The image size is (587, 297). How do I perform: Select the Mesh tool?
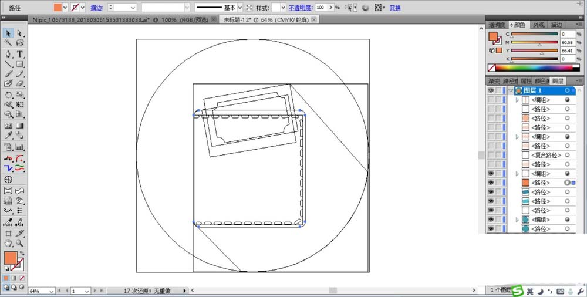(x=8, y=126)
